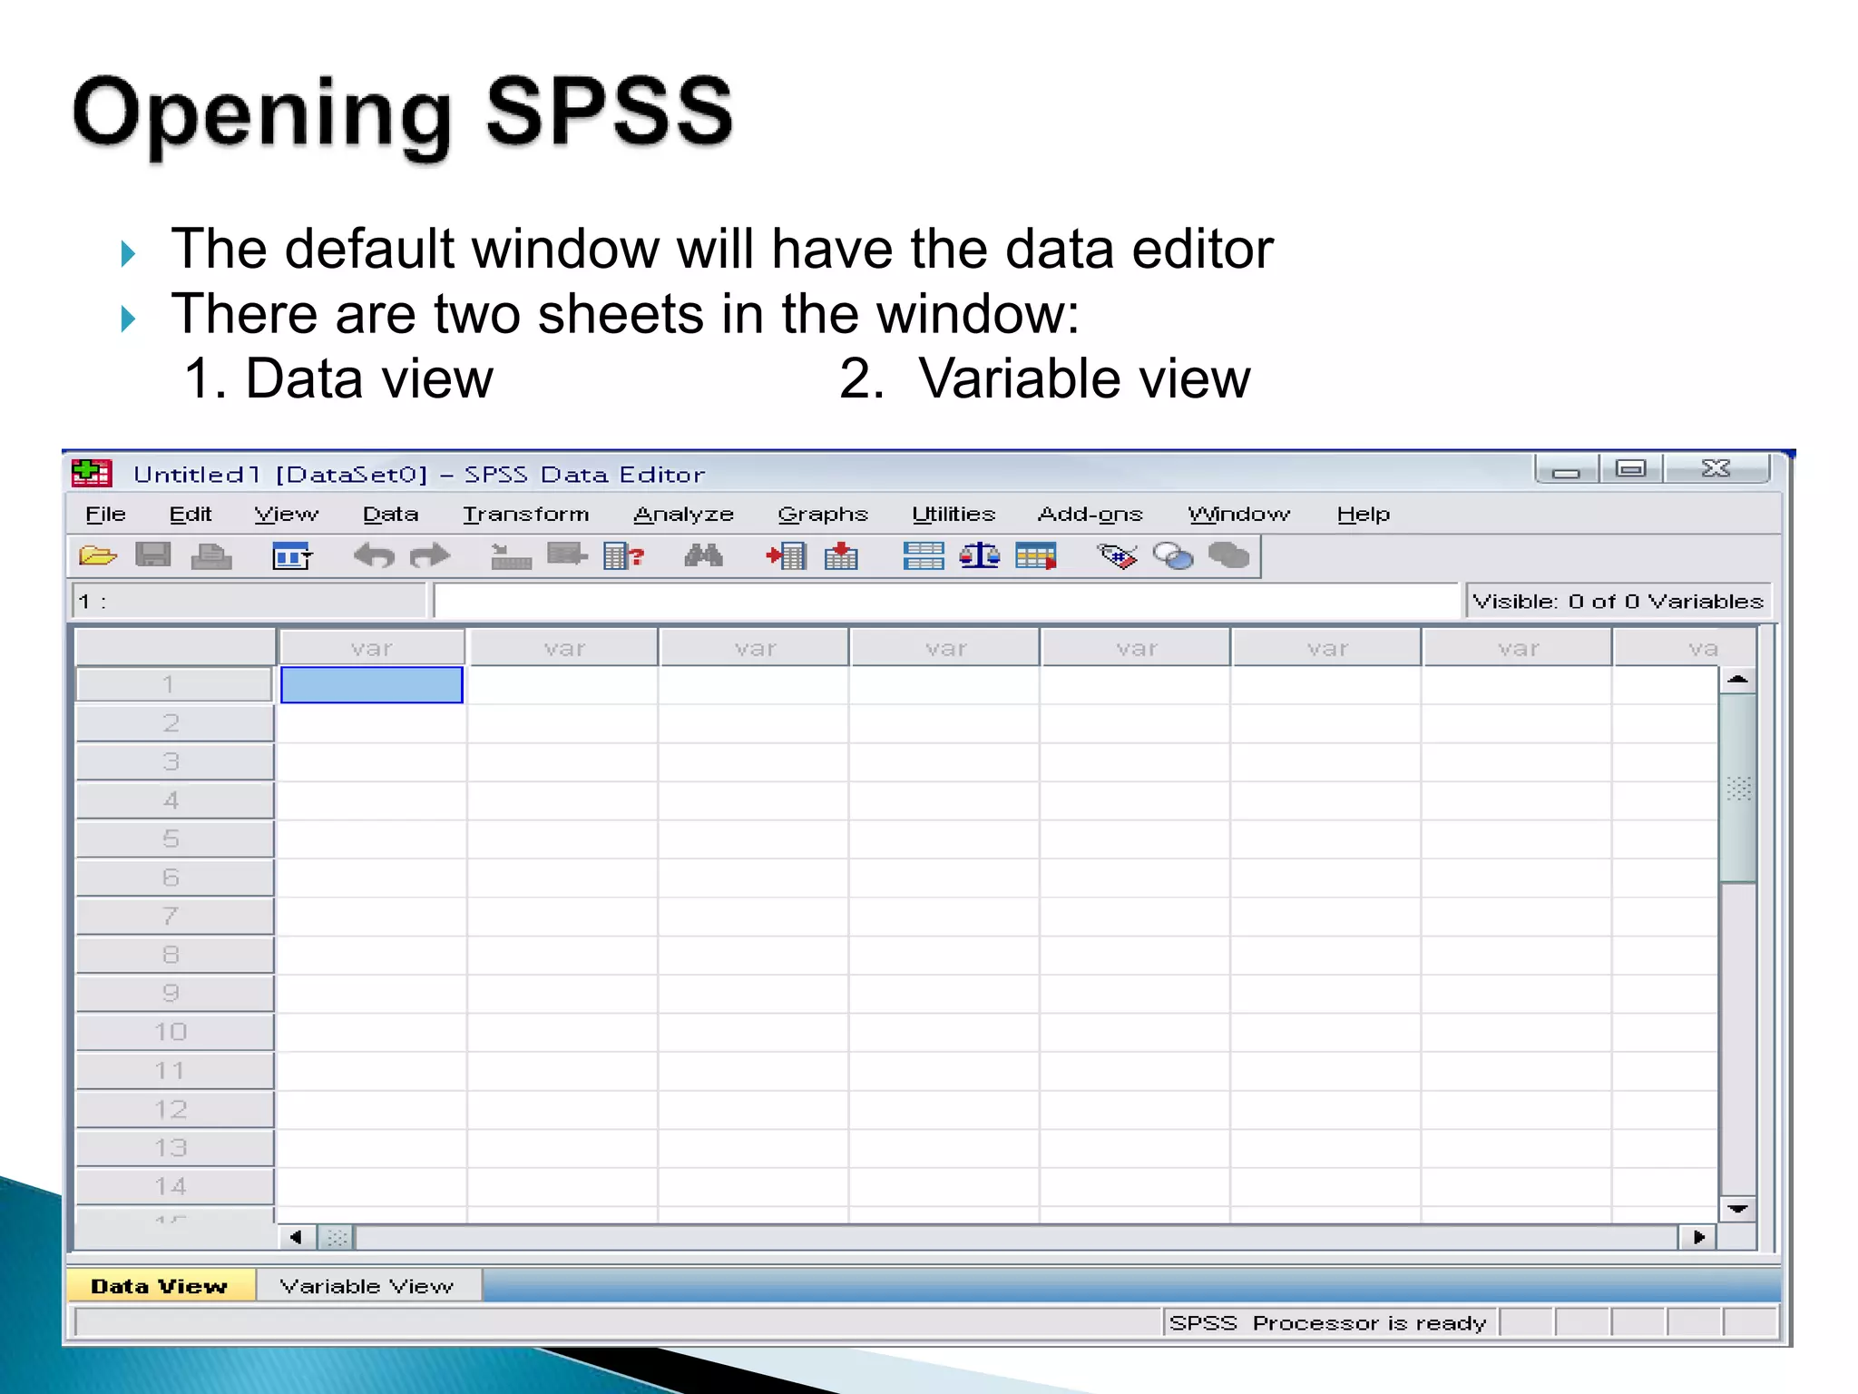Click the vertical scrollbar up arrow
The height and width of the screenshot is (1394, 1858).
point(1738,680)
